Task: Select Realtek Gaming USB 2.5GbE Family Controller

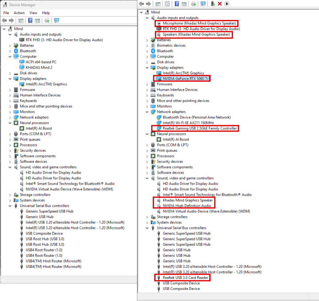Action: point(200,128)
